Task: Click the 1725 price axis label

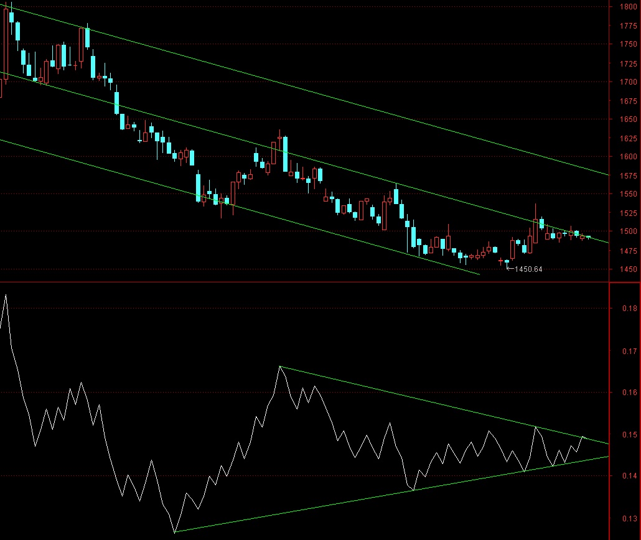Action: click(629, 64)
